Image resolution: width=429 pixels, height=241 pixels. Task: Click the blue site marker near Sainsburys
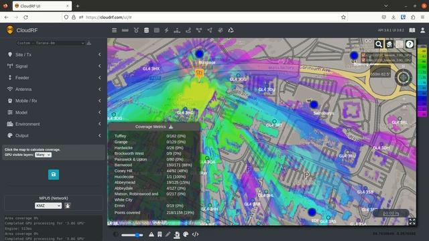(x=314, y=104)
